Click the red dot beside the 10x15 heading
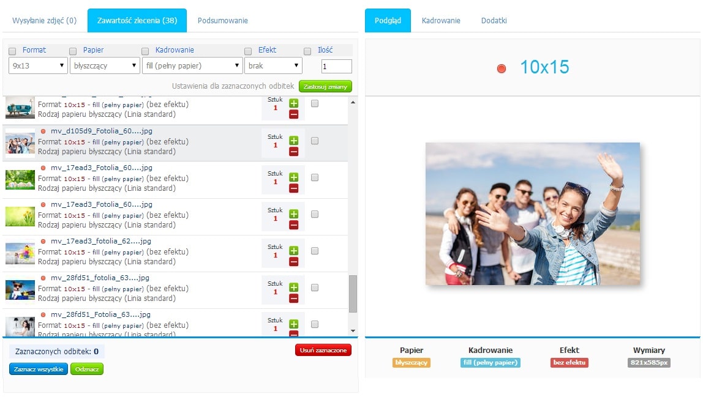The image size is (703, 397). point(502,69)
